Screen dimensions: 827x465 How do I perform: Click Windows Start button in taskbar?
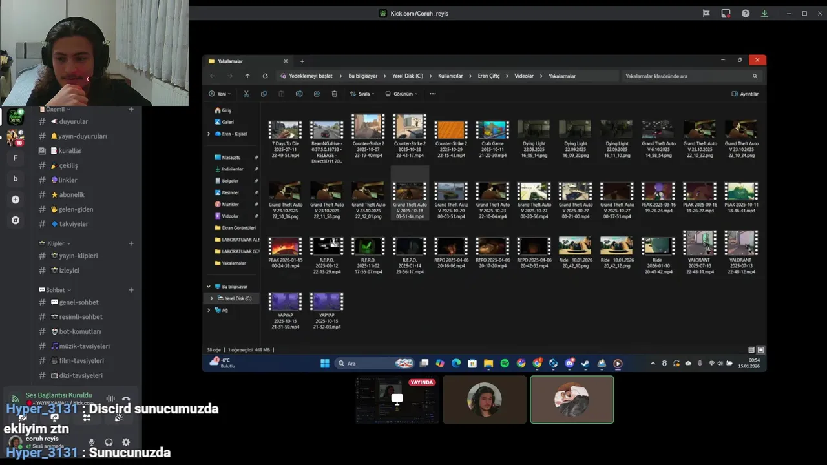325,364
